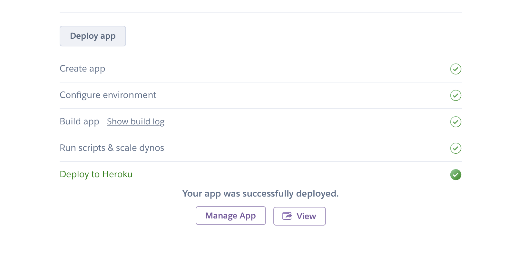Click the Run scripts & scale dynos checkmark
The height and width of the screenshot is (261, 528).
coord(455,148)
